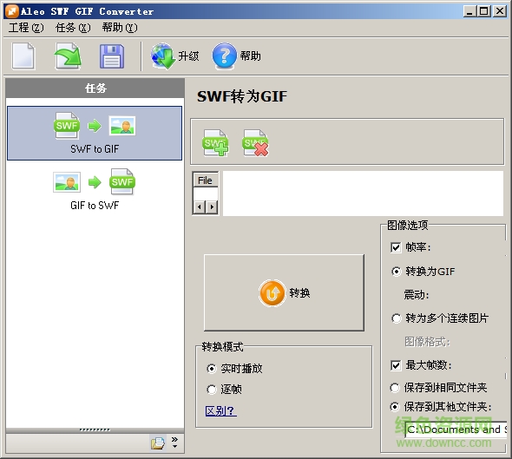Click the task panel splitter grip dots

95,429
